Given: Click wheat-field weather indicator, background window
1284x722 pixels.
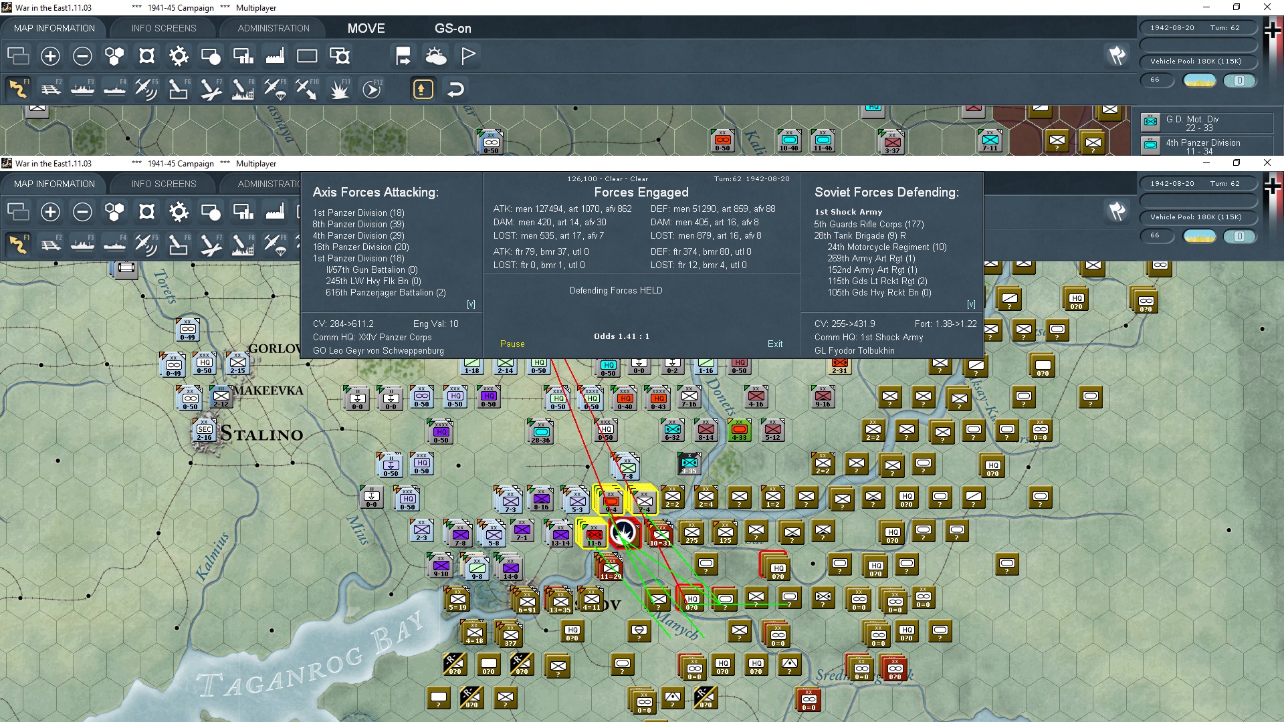Looking at the screenshot, I should 1200,80.
